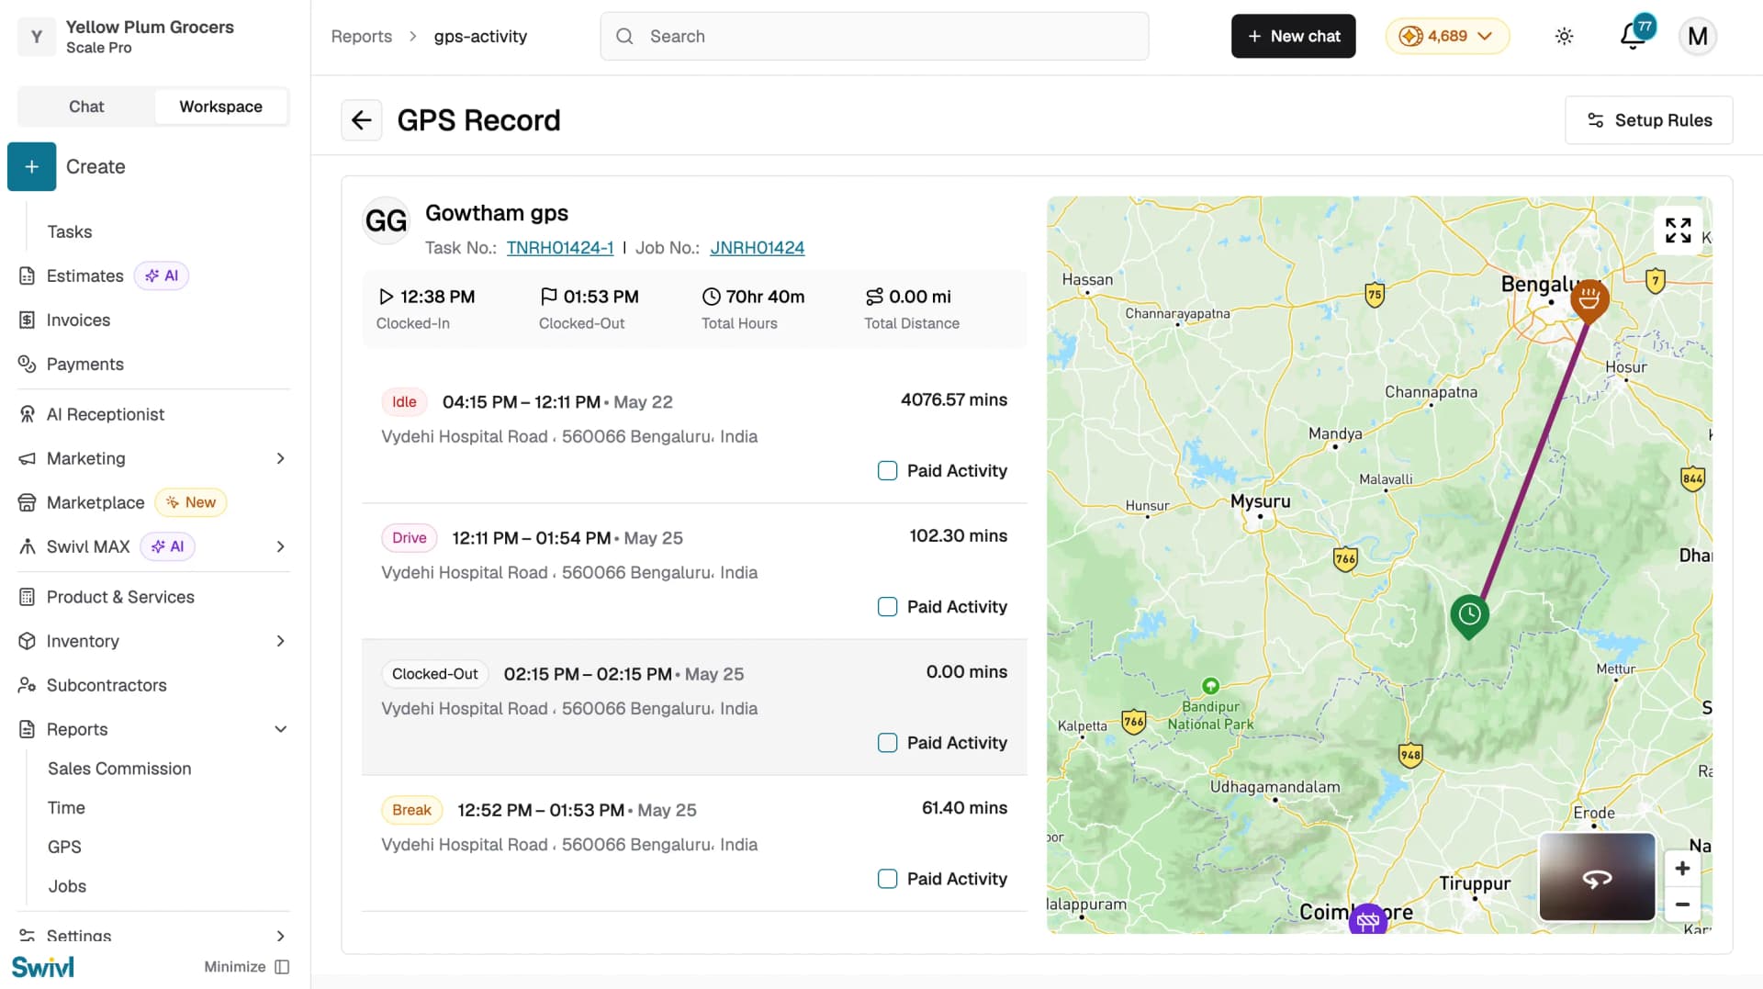The image size is (1763, 989).
Task: Click the Subcontractors people icon
Action: [28, 685]
